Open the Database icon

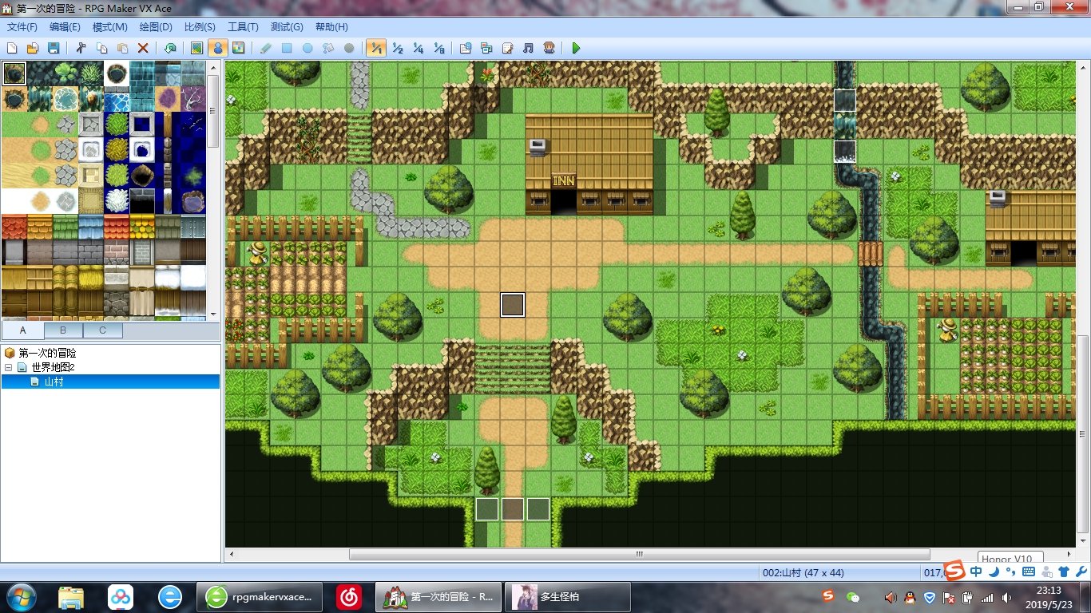pos(466,48)
